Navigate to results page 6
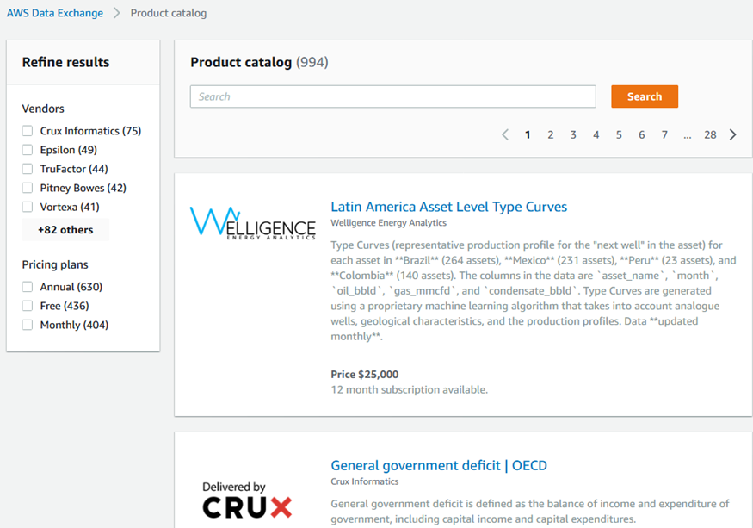The width and height of the screenshot is (753, 528). [642, 134]
